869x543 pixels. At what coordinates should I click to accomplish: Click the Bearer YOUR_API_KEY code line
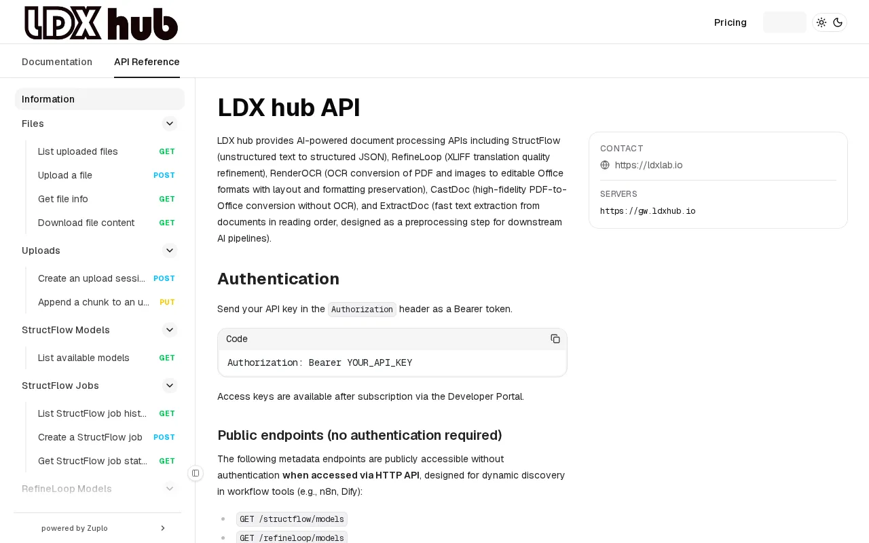point(320,362)
